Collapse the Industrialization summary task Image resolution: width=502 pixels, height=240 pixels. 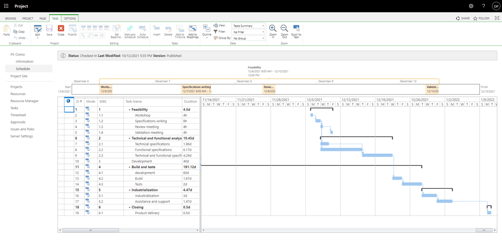[129, 190]
